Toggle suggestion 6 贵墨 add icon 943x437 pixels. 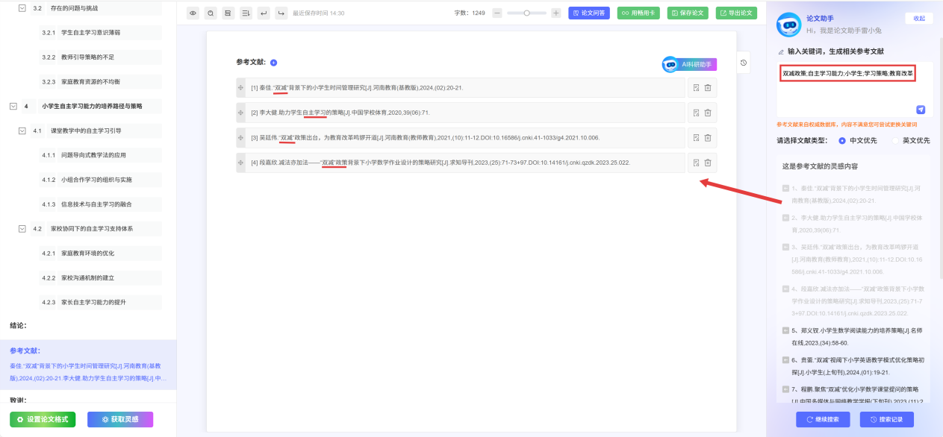pos(785,359)
